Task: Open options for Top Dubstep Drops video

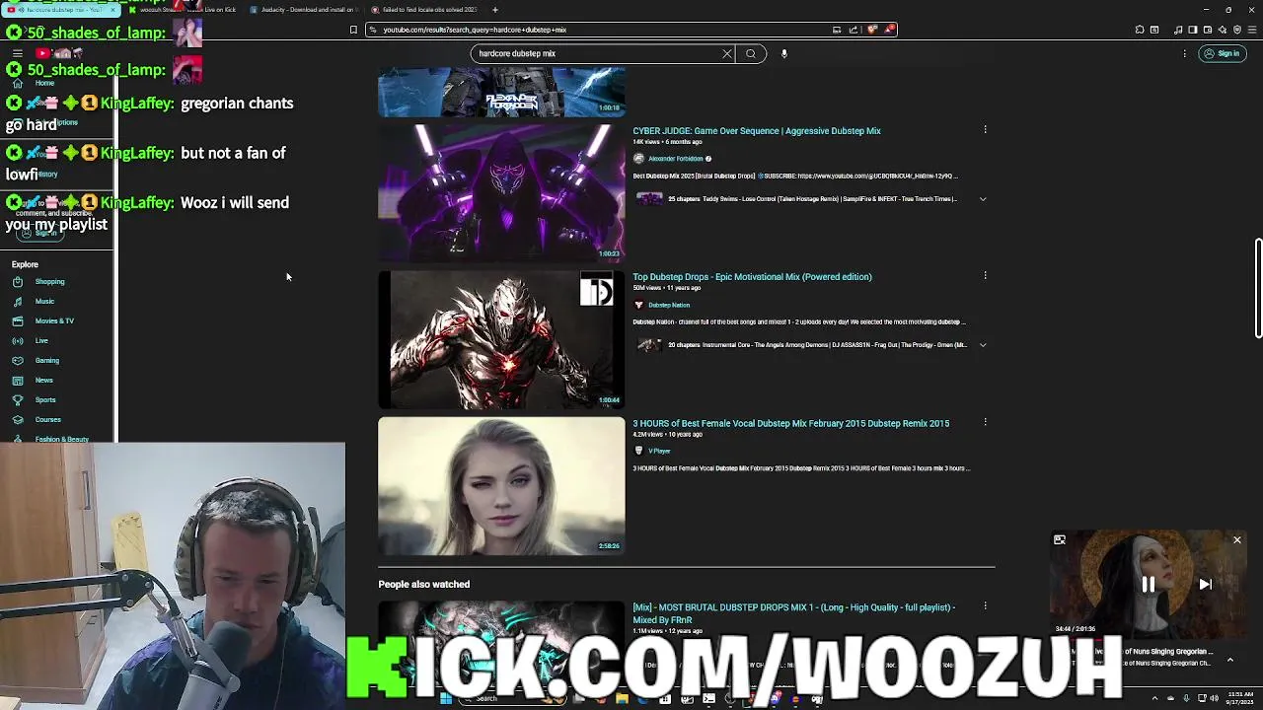Action: [985, 275]
